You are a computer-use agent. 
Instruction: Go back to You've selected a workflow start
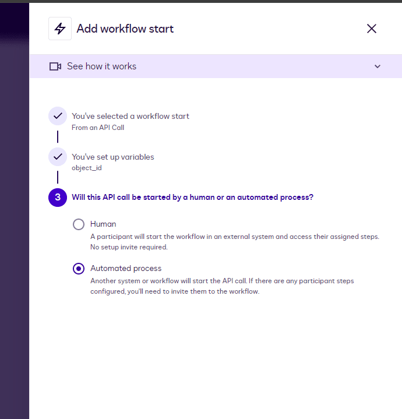coord(131,116)
